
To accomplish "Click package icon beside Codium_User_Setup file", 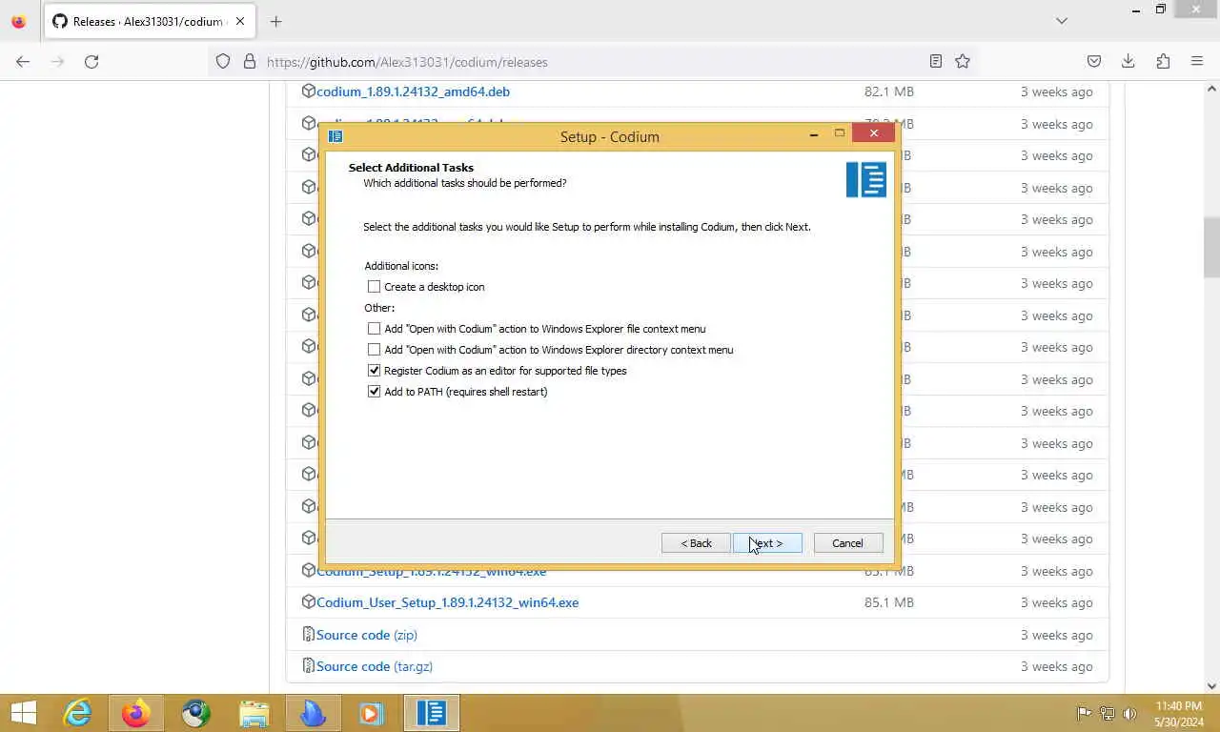I will click(309, 602).
